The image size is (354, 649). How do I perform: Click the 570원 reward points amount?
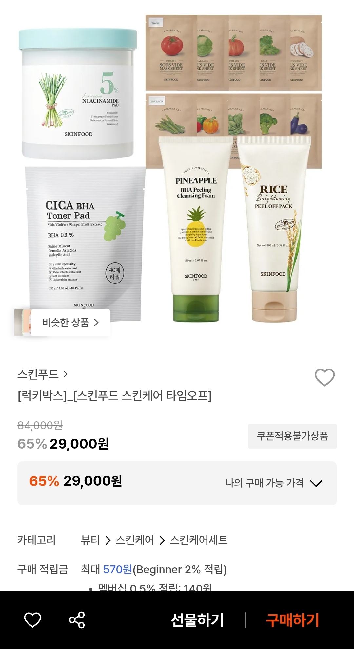click(x=118, y=569)
